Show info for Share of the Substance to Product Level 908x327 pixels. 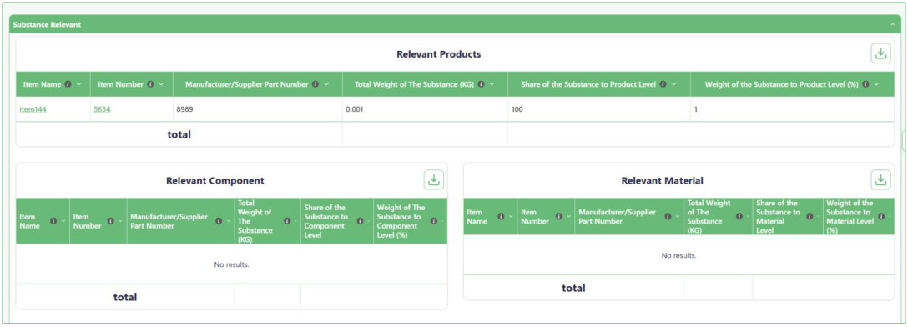click(x=663, y=84)
